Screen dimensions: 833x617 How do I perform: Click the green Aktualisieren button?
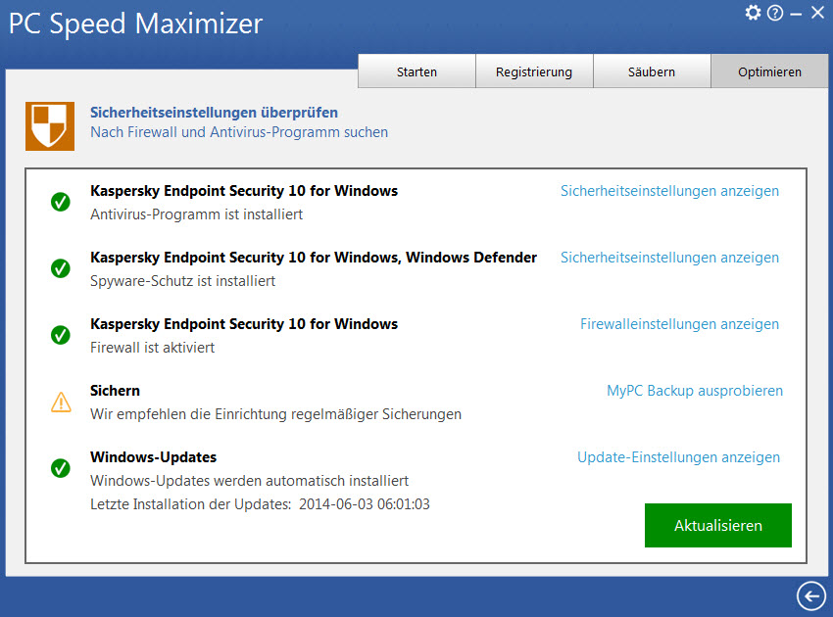click(x=717, y=525)
